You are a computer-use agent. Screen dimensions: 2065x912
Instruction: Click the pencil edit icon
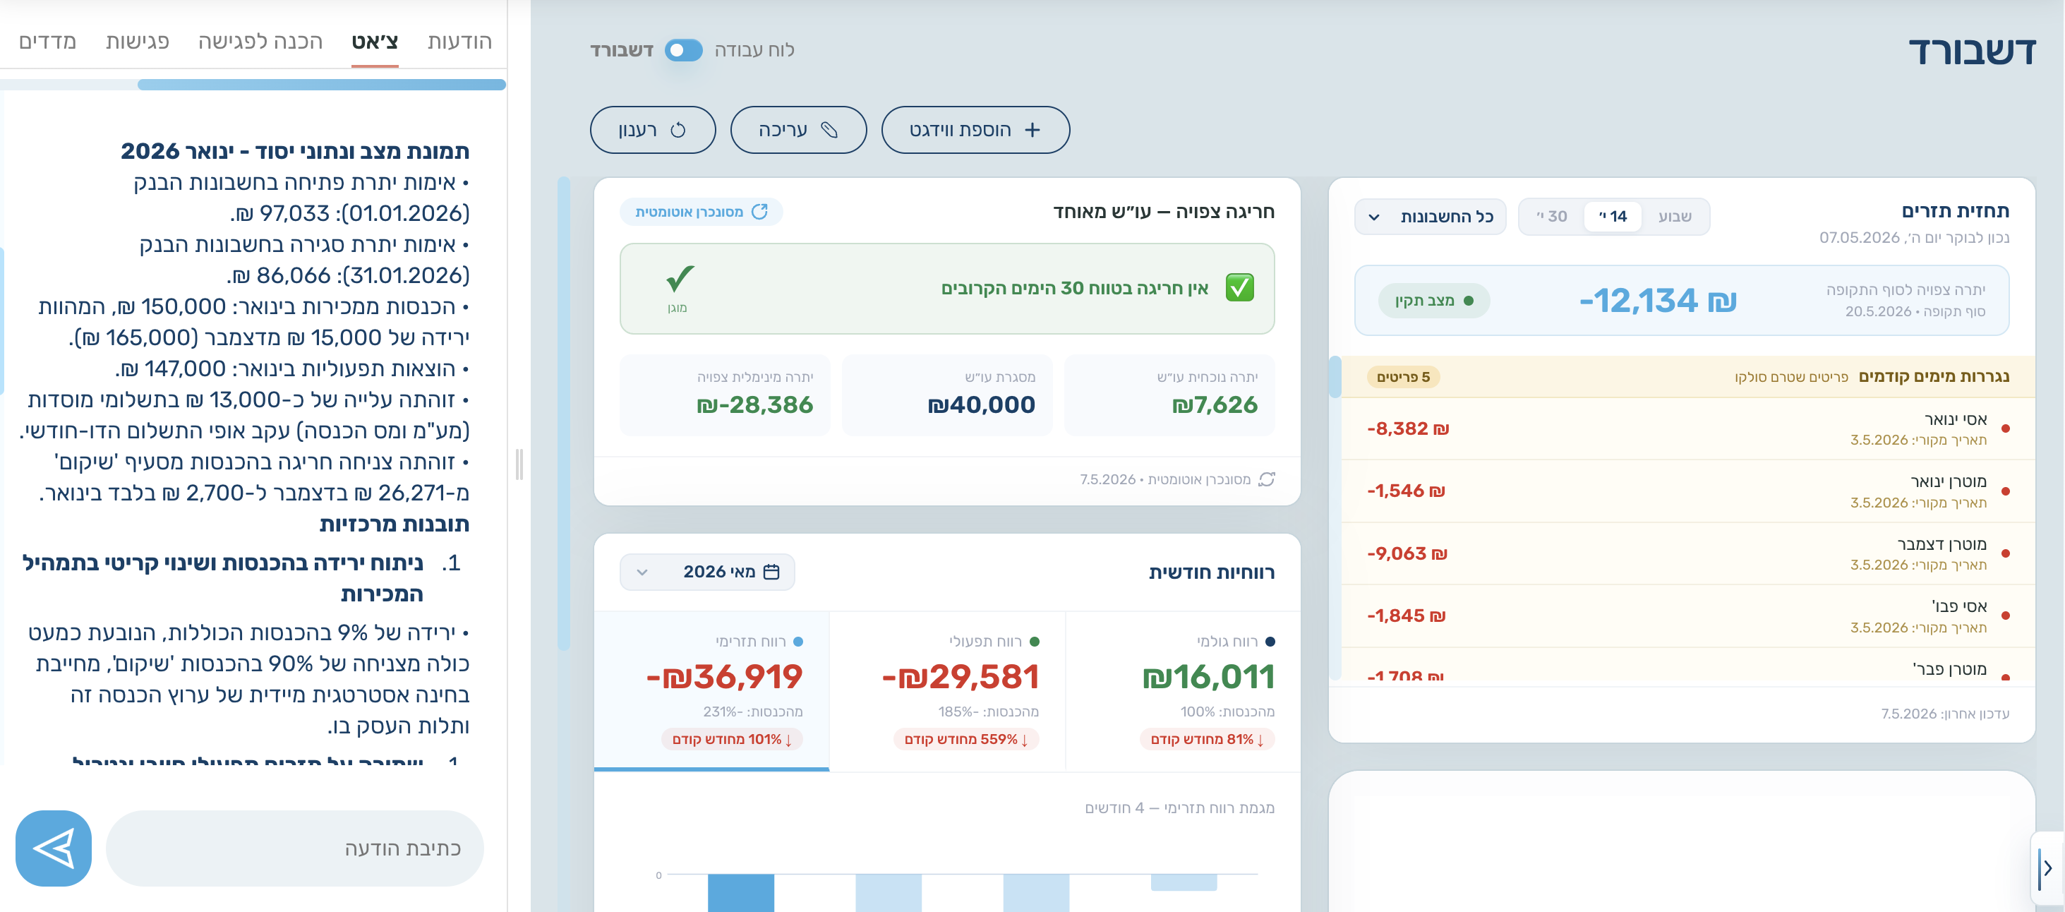(x=830, y=130)
